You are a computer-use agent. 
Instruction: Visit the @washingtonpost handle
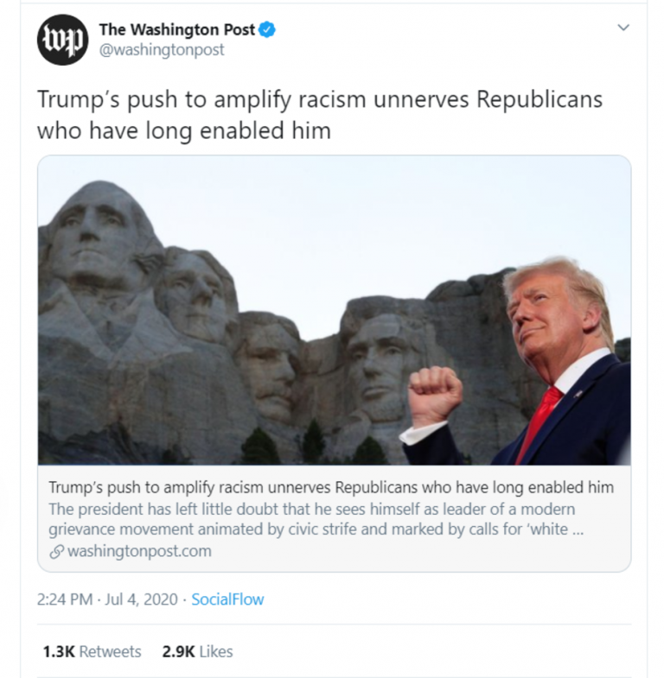coord(162,50)
